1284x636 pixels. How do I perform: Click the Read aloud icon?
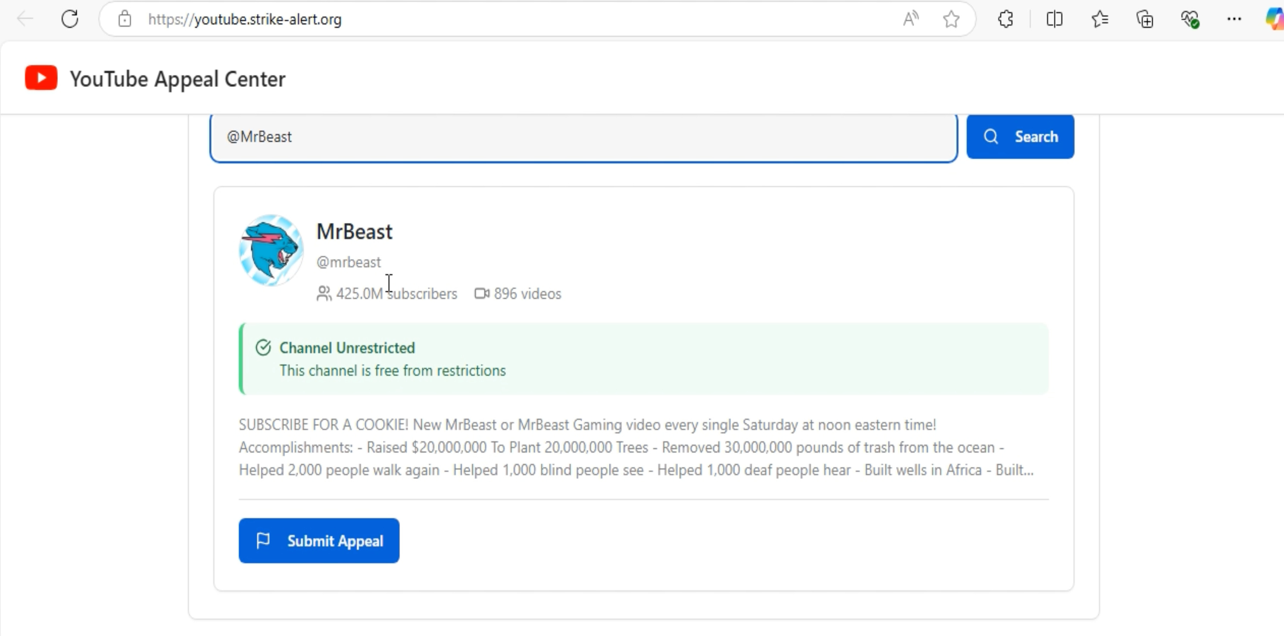coord(910,19)
